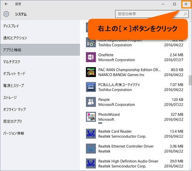Click the 2016/07/22 date on the People row
The height and width of the screenshot is (171, 192).
[x=174, y=105]
